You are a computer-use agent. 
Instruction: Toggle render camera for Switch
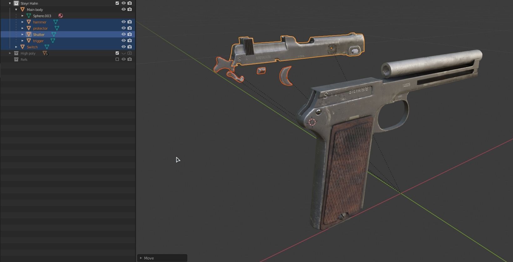[x=130, y=47]
